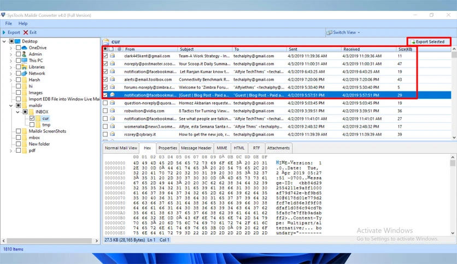Open the Message Header tab
This screenshot has width=457, height=264.
point(196,148)
